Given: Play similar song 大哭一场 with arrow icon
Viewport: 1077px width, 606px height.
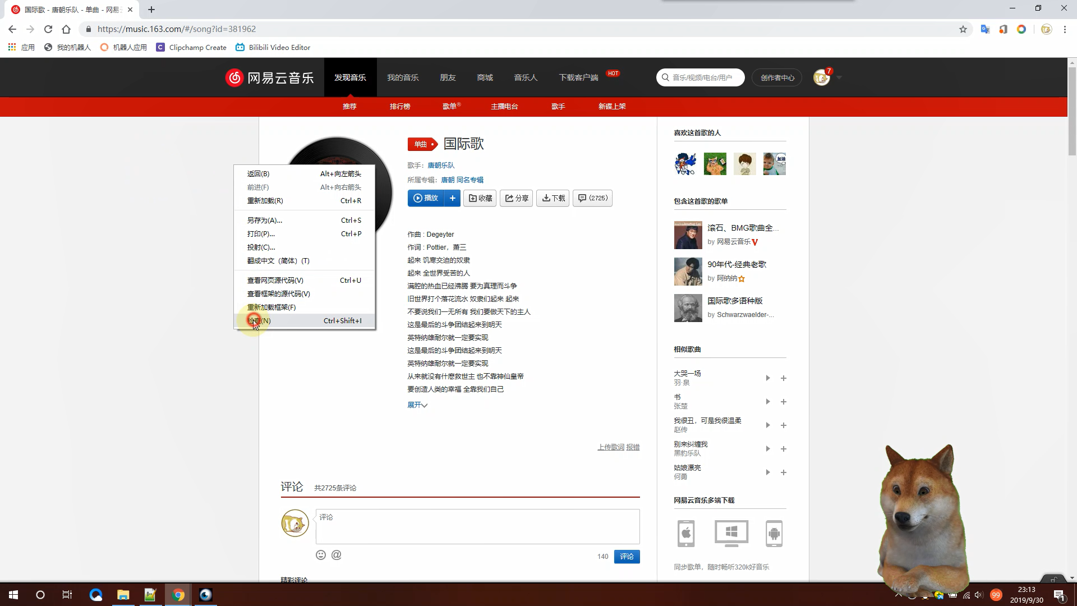Looking at the screenshot, I should [768, 378].
